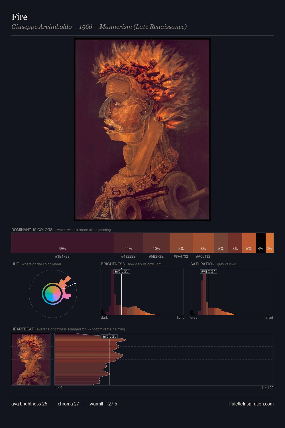Click the avg L 25 heartbeat label
Image resolution: width=285 pixels, height=428 pixels.
click(x=109, y=336)
